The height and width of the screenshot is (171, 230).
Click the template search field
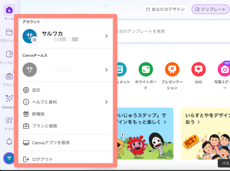(174, 31)
